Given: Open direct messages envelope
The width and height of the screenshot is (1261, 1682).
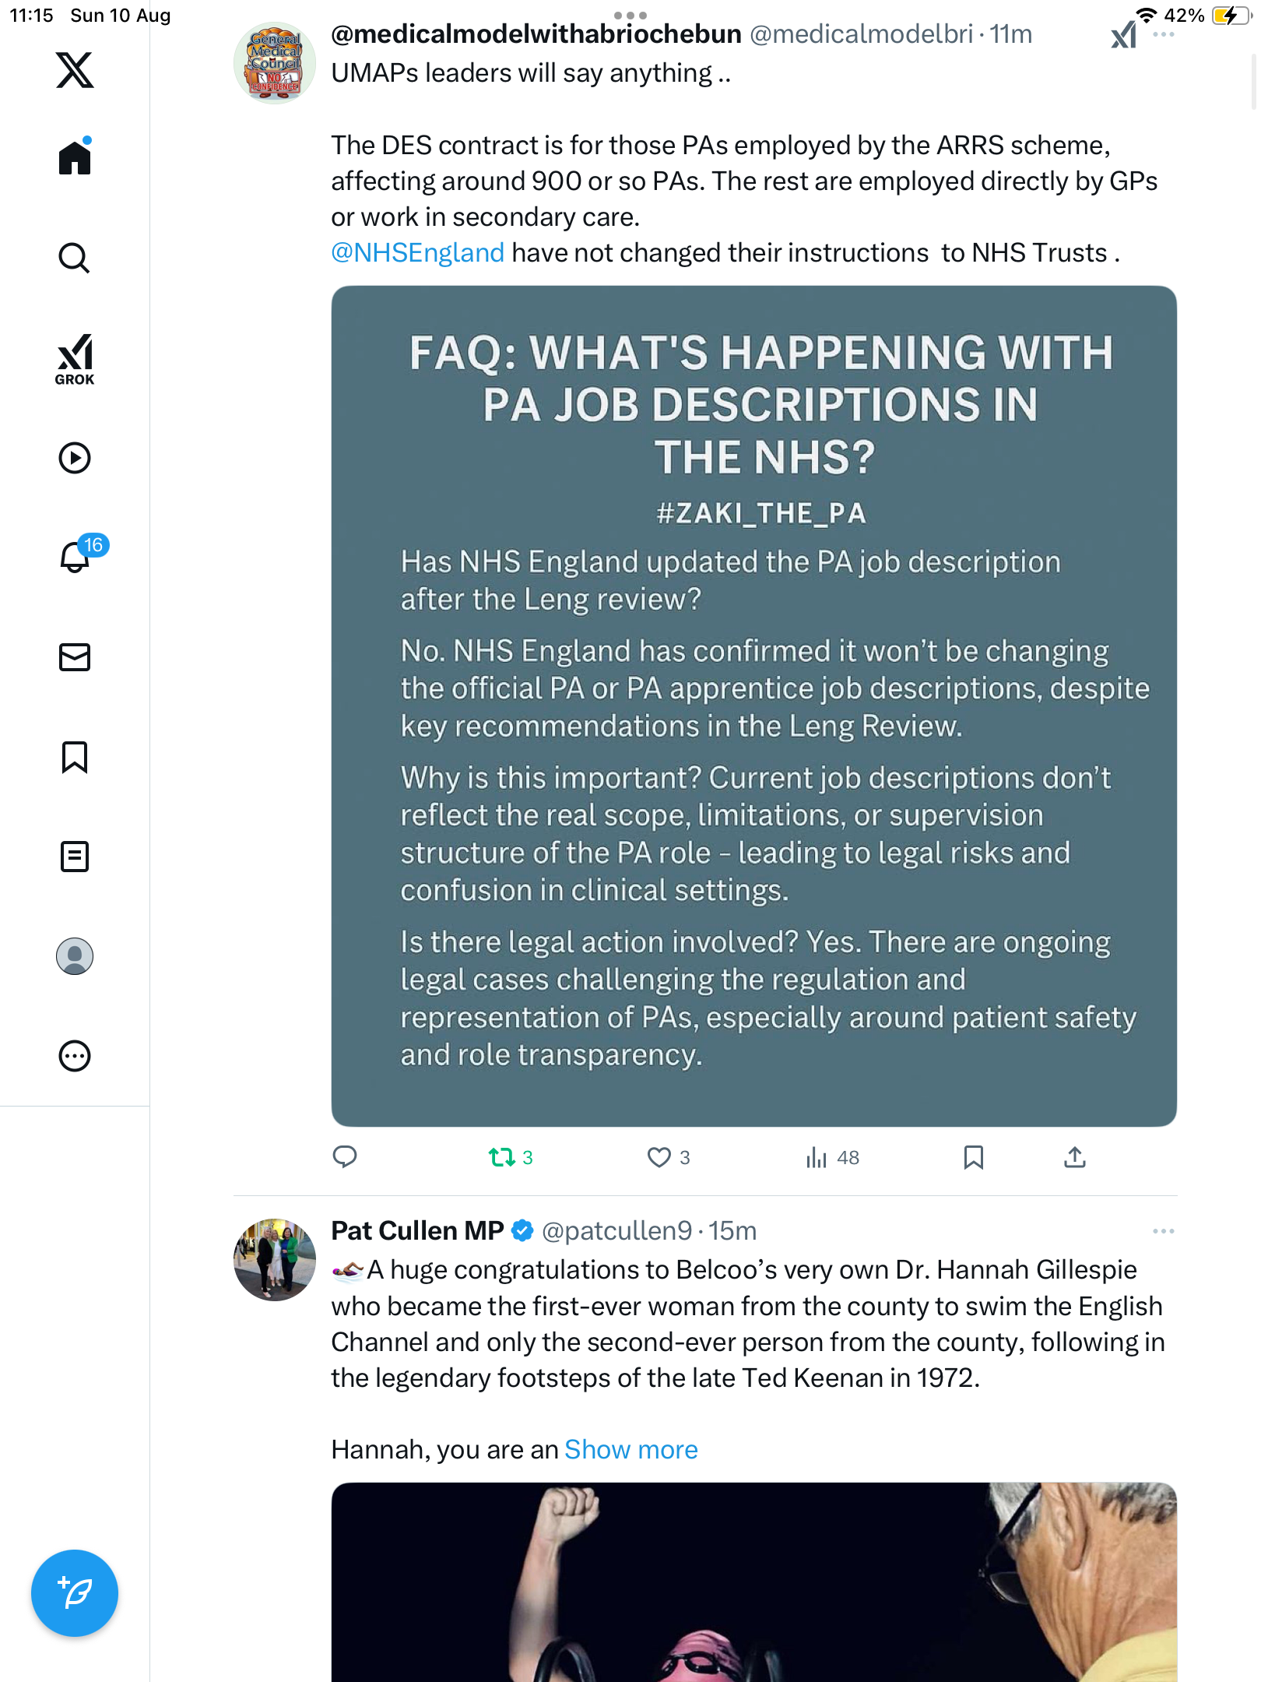Looking at the screenshot, I should point(75,657).
